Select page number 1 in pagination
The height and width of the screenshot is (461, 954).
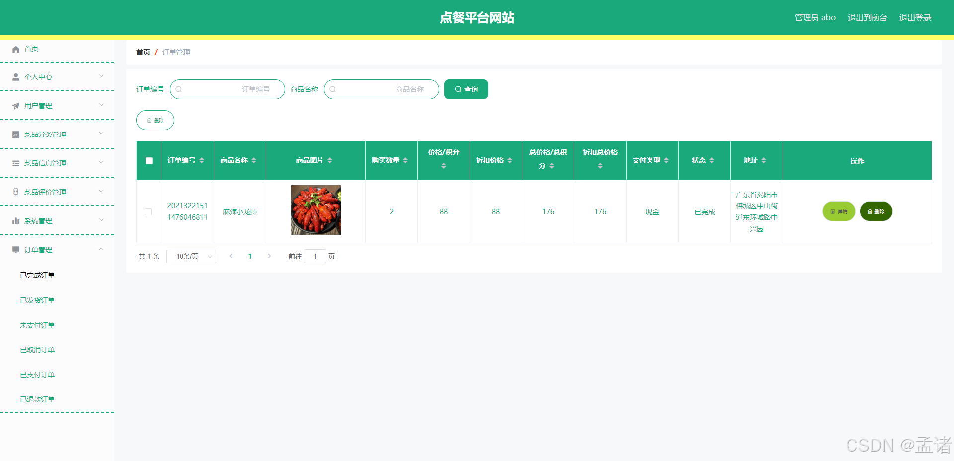point(250,256)
